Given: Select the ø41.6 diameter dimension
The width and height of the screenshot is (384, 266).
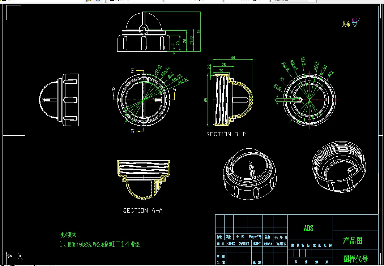Looking at the screenshot, I should [303, 61].
